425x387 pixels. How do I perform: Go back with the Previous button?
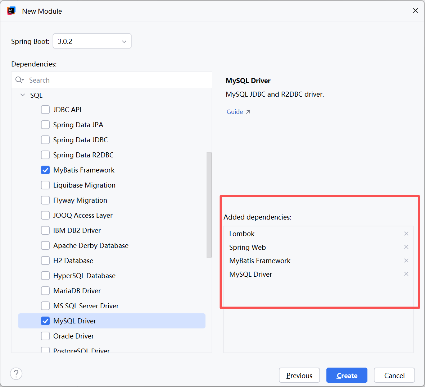pos(299,375)
